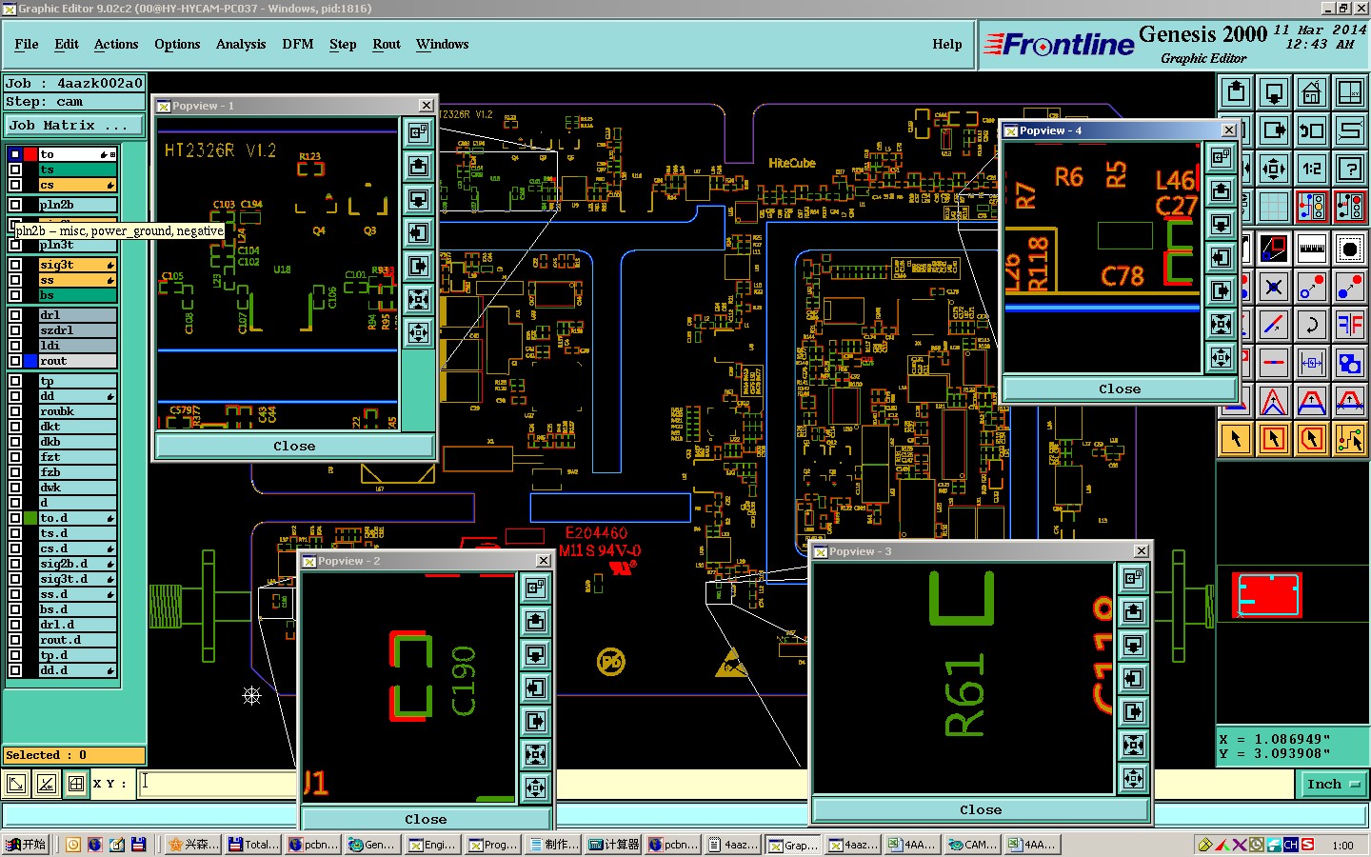Toggle checkbox for layer pln2b
This screenshot has height=857, width=1371.
coord(15,205)
